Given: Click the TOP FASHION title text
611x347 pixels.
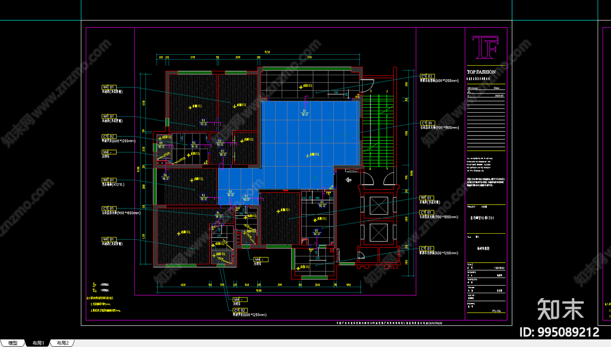Looking at the screenshot, I should click(481, 72).
